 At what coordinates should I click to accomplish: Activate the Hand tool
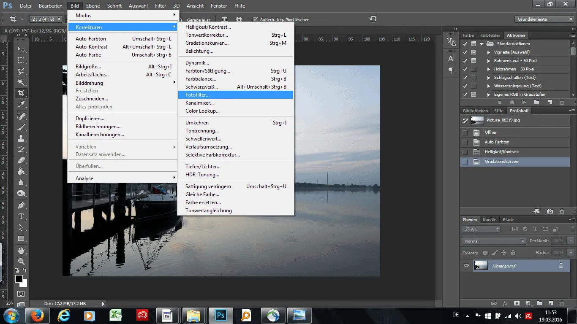coord(21,251)
